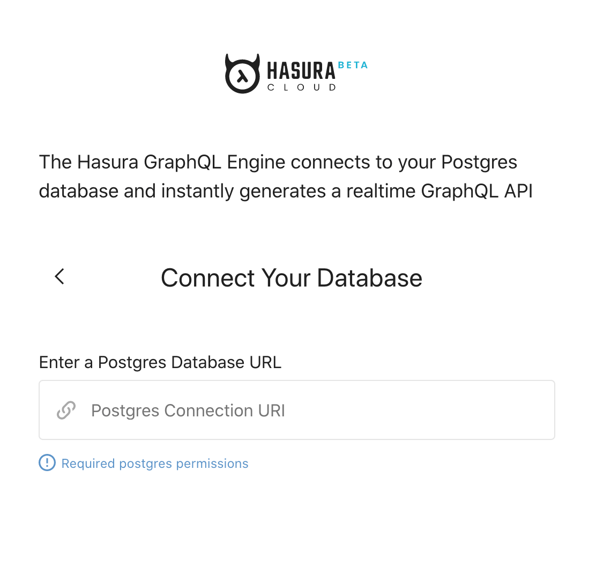Click the description line starting with The Hasura GraphQL Engine

point(278,162)
